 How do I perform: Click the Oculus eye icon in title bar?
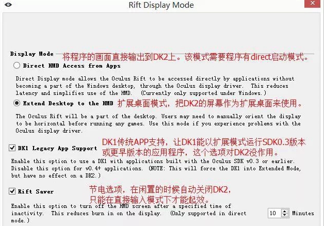8,4
